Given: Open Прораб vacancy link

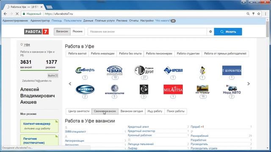Looking at the screenshot, I should coord(196,127).
